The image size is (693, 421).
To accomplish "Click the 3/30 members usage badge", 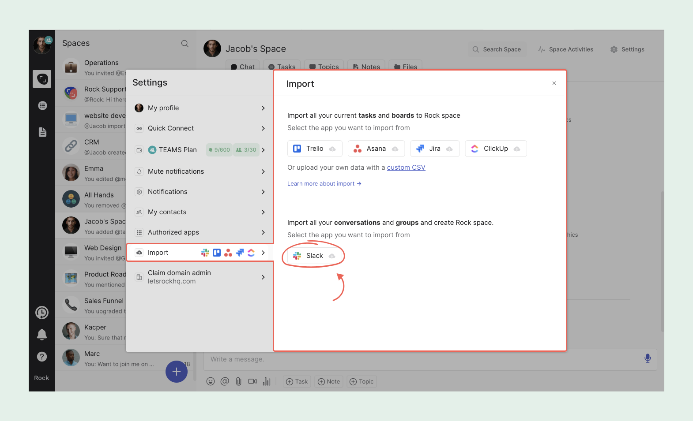I will pos(246,150).
